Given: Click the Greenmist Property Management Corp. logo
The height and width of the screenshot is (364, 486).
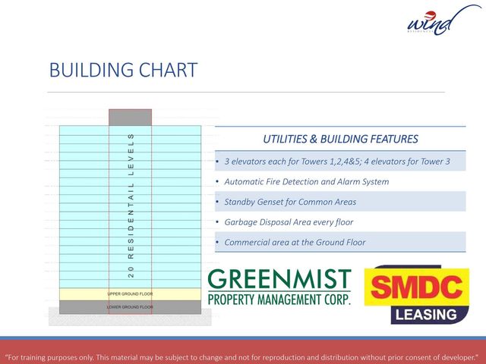Looking at the screenshot, I should (279, 287).
